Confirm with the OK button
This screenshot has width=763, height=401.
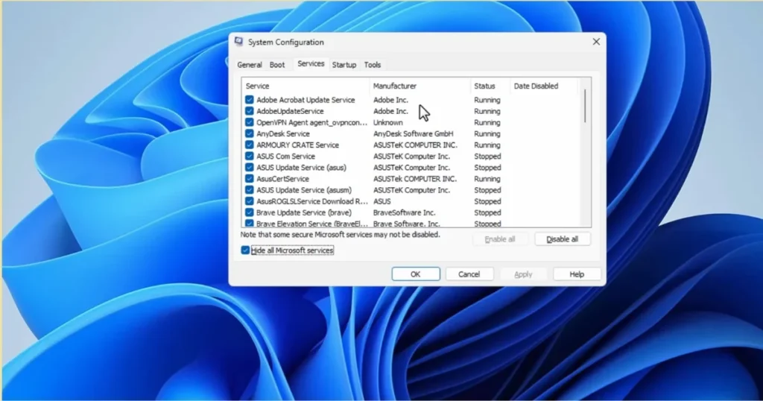point(416,274)
